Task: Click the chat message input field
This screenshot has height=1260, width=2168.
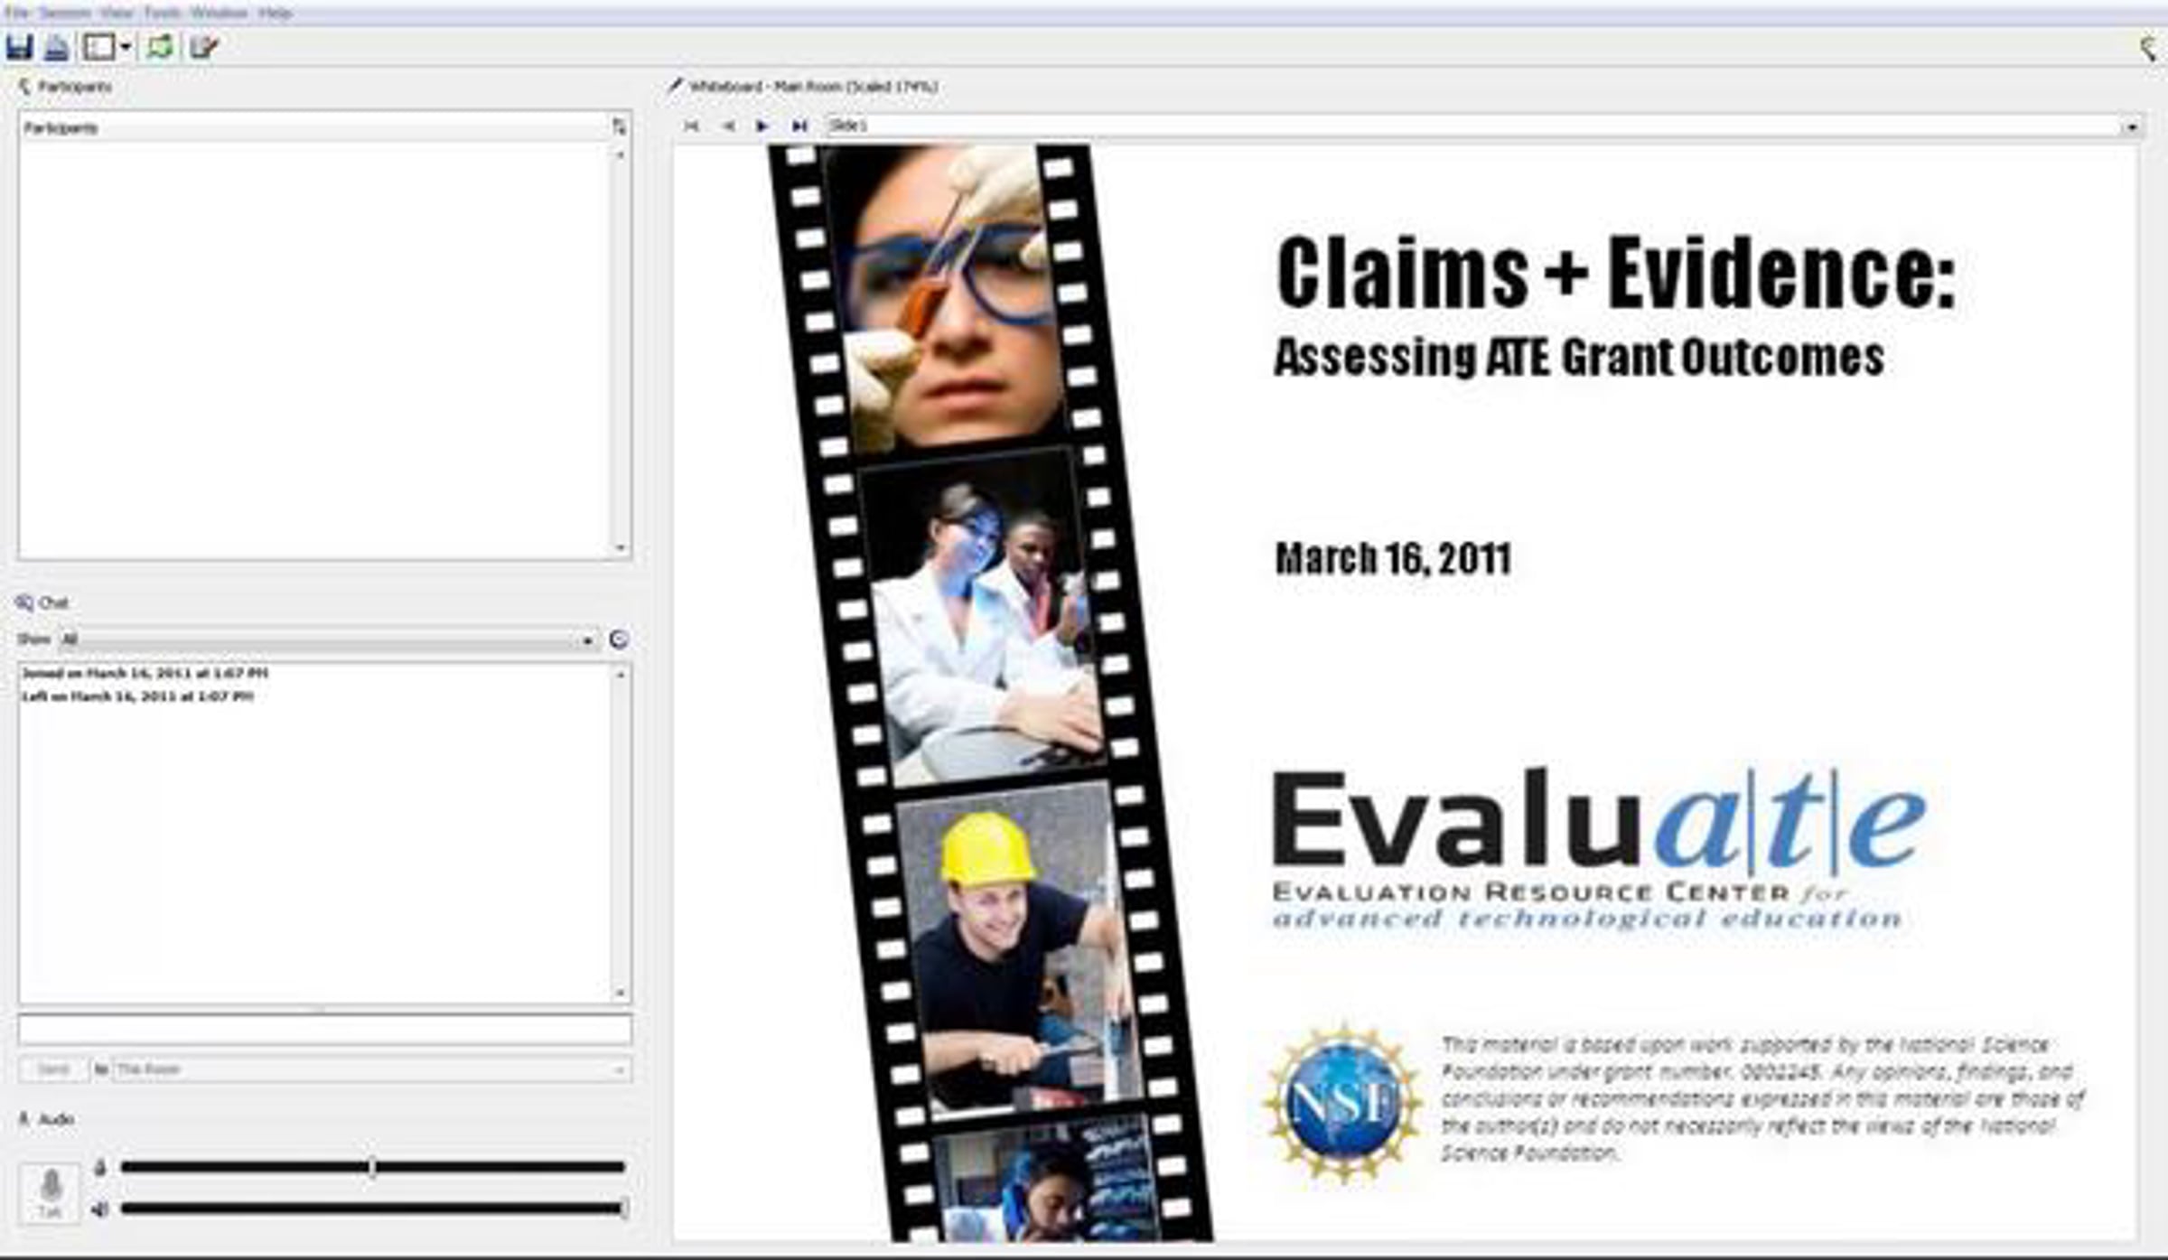Action: point(325,1030)
